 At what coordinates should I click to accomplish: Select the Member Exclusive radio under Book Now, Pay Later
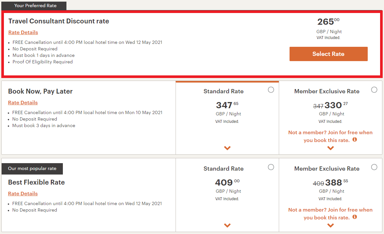point(374,90)
